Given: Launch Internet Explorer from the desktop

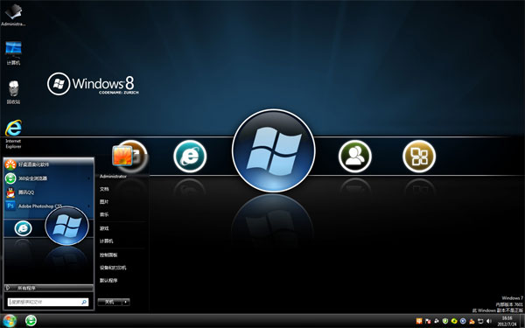Looking at the screenshot, I should (x=13, y=134).
